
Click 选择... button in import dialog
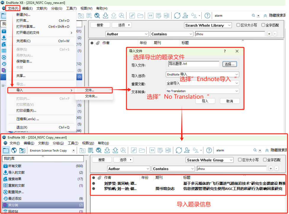(229, 64)
